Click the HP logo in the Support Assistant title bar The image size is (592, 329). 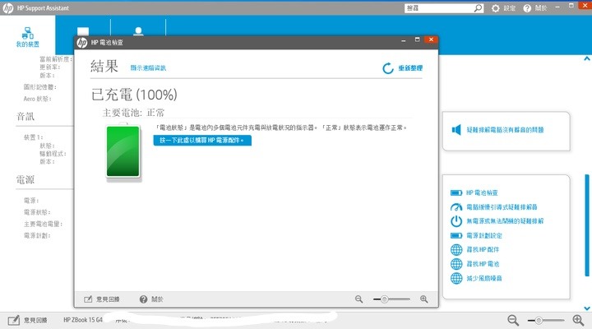[8, 8]
